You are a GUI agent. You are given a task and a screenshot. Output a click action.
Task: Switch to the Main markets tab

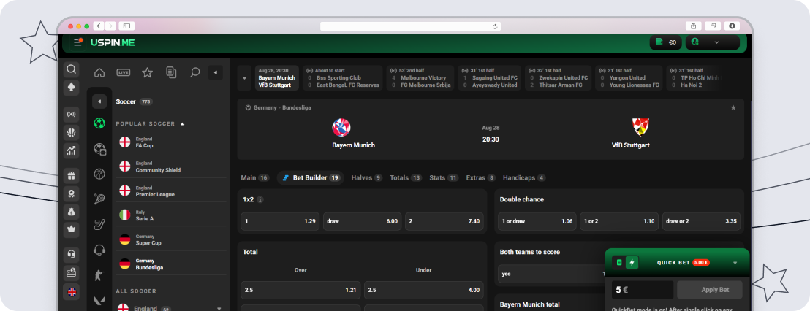pyautogui.click(x=254, y=178)
